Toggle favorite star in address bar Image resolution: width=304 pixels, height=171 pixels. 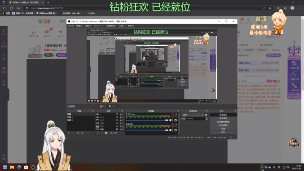click(x=270, y=8)
